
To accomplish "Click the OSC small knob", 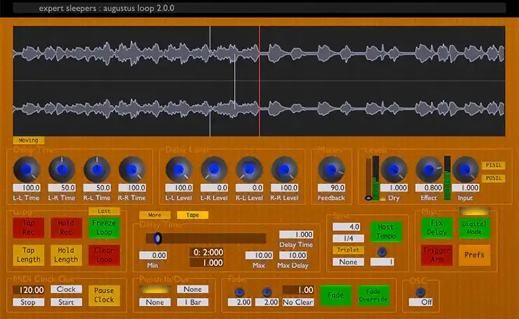I will (x=420, y=292).
